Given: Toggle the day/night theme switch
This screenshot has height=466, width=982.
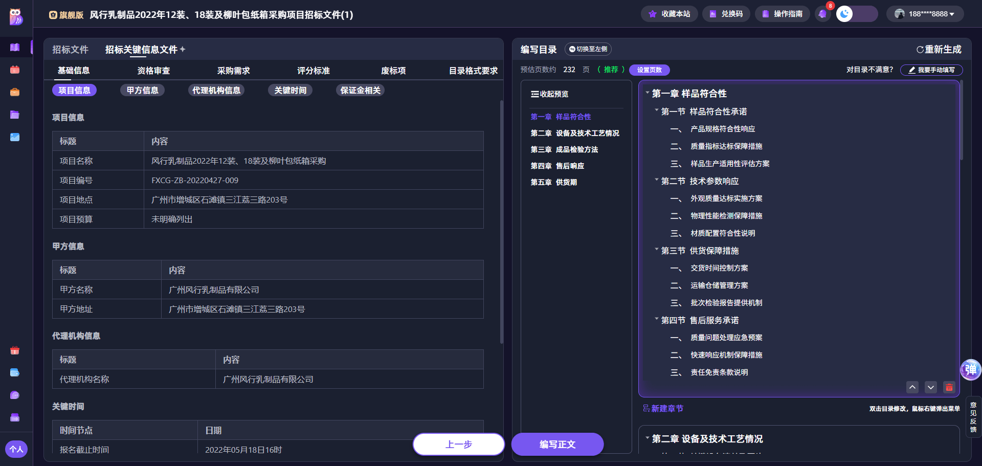Looking at the screenshot, I should 845,14.
